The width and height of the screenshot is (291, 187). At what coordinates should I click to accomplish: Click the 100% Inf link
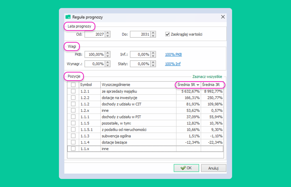[x=173, y=64]
